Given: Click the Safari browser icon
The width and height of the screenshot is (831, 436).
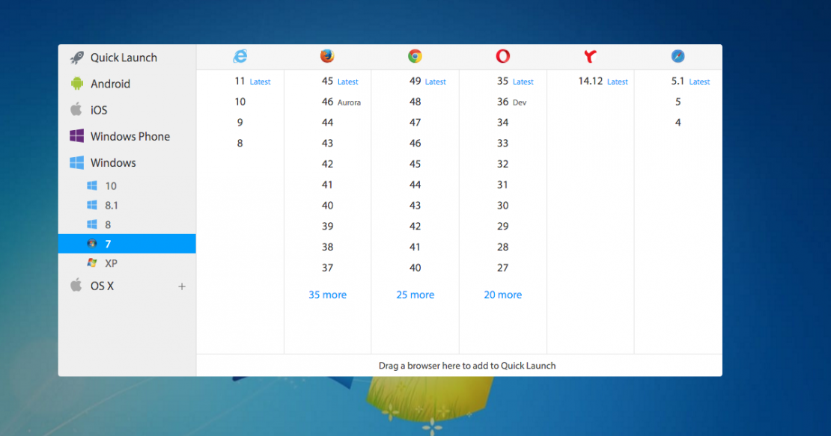Looking at the screenshot, I should [678, 56].
